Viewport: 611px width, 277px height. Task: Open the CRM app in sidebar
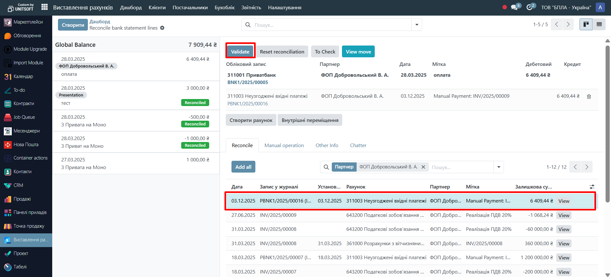coord(18,185)
